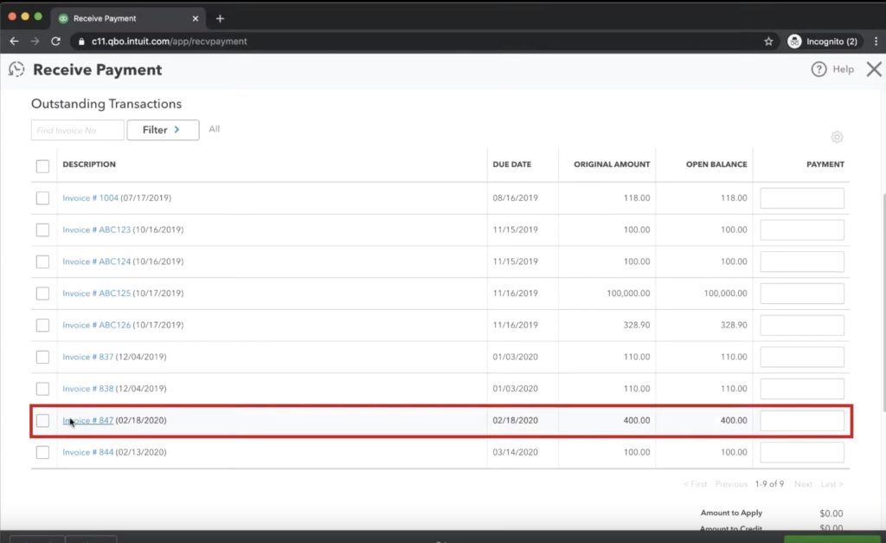Click payment field for Invoice # ABC125
The height and width of the screenshot is (543, 886).
pyautogui.click(x=802, y=293)
